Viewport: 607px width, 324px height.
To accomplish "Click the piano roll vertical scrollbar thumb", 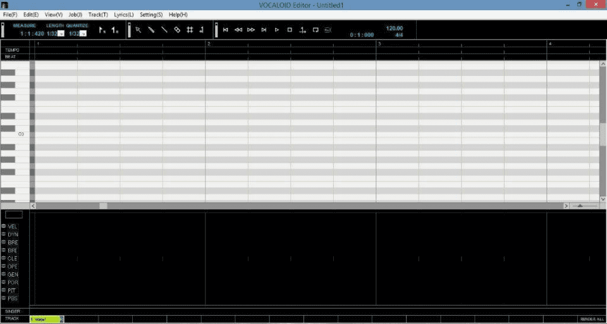I will 603,135.
